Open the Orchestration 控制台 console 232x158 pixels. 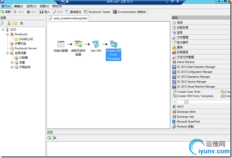pyautogui.click(x=130, y=12)
